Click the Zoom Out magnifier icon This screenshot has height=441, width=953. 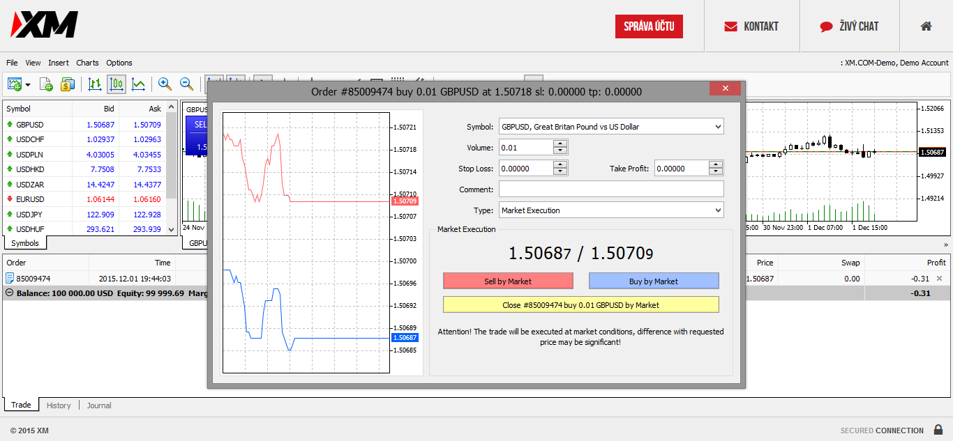(186, 84)
